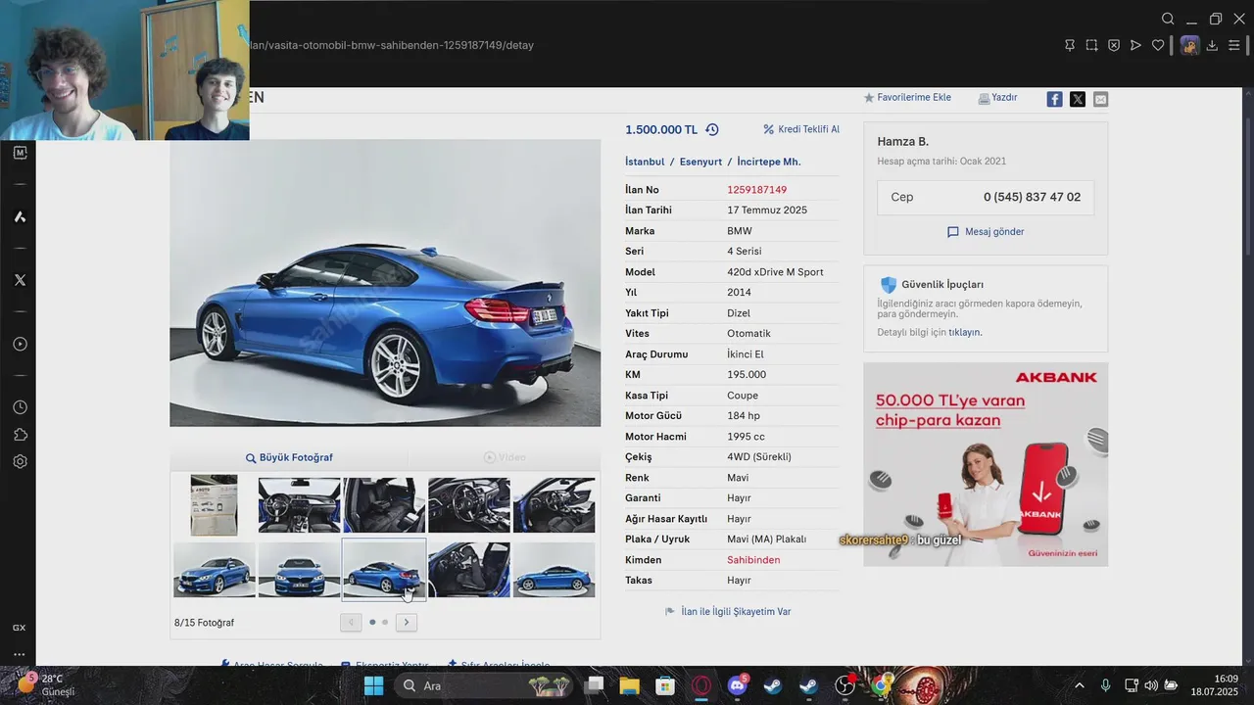Go to next photo thumbnails page
The width and height of the screenshot is (1254, 705).
click(x=407, y=622)
